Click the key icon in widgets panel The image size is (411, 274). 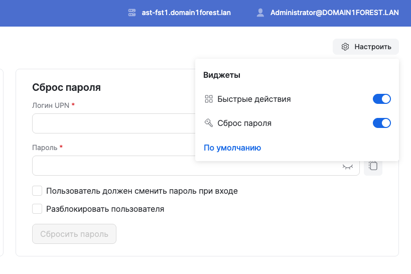click(209, 123)
